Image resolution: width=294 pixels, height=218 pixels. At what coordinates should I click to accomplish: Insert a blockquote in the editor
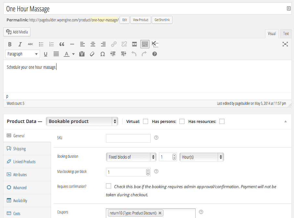coord(62,44)
